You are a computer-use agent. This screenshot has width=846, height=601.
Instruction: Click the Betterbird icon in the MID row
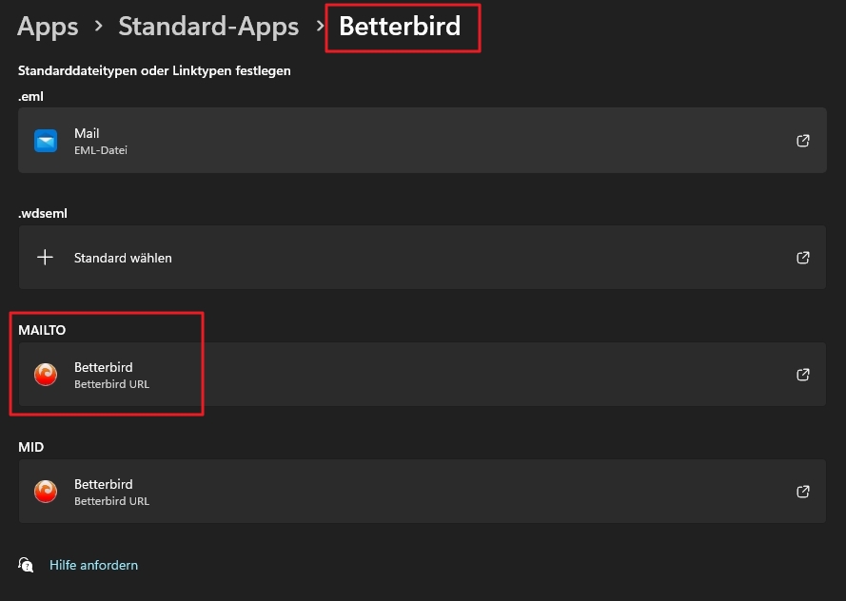click(x=46, y=492)
